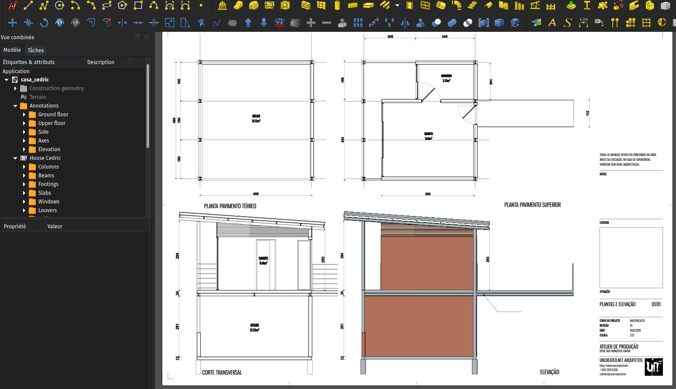Viewport: 676px width, 389px height.
Task: Select the Draft Rectangle tool
Action: tap(138, 6)
